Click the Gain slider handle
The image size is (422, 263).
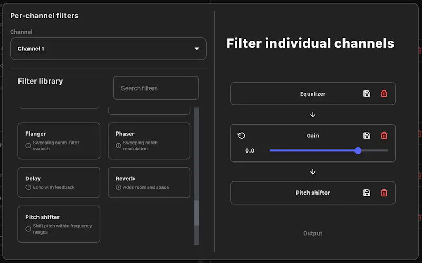[358, 150]
